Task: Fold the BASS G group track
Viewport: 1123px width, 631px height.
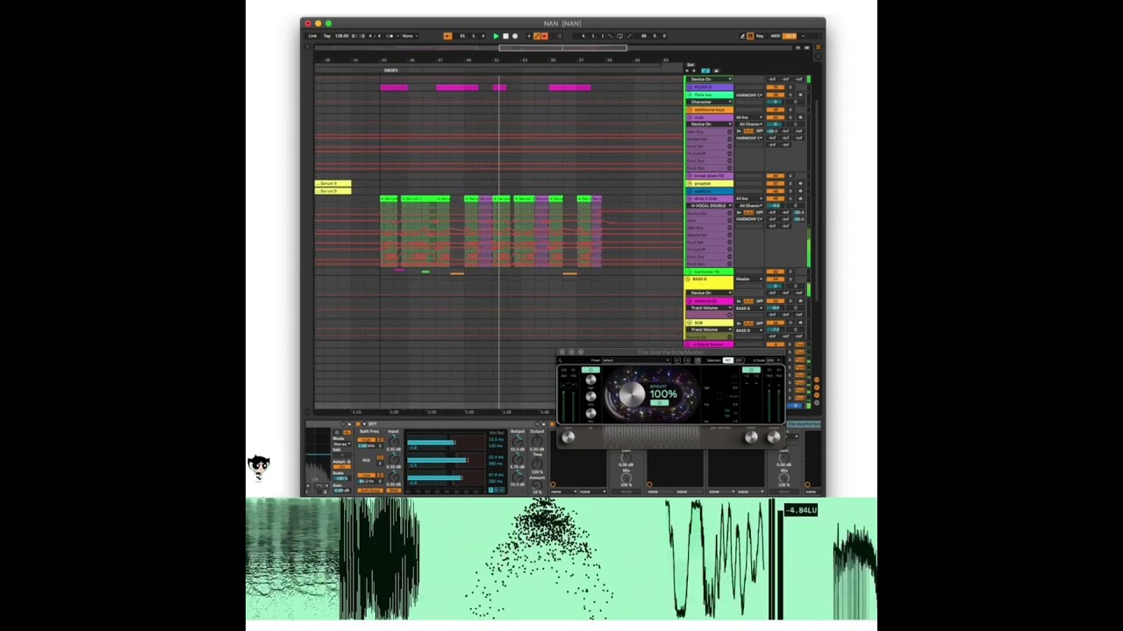Action: click(688, 279)
